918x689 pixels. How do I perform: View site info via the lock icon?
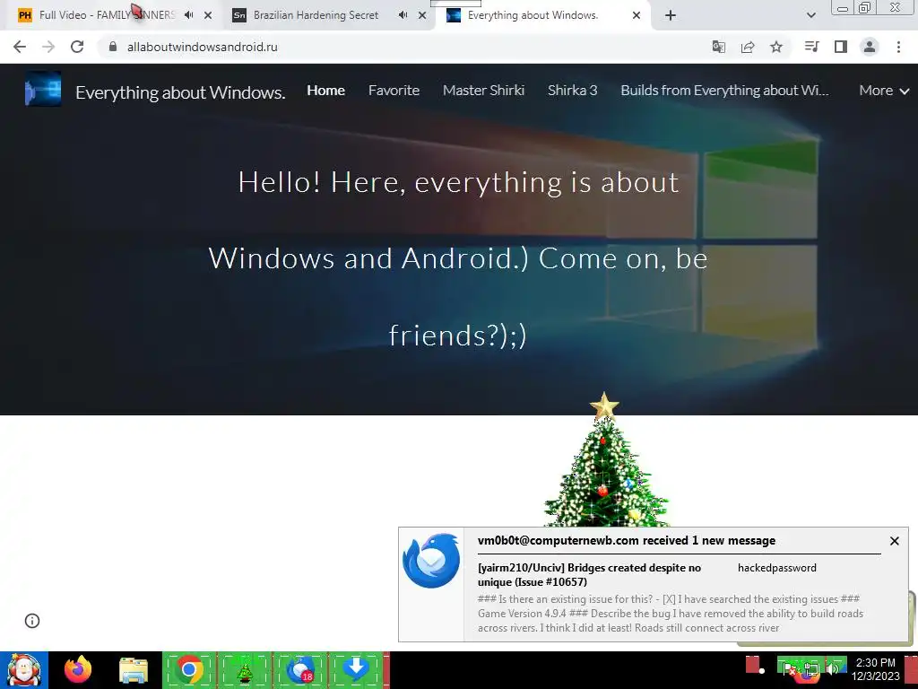pos(113,47)
